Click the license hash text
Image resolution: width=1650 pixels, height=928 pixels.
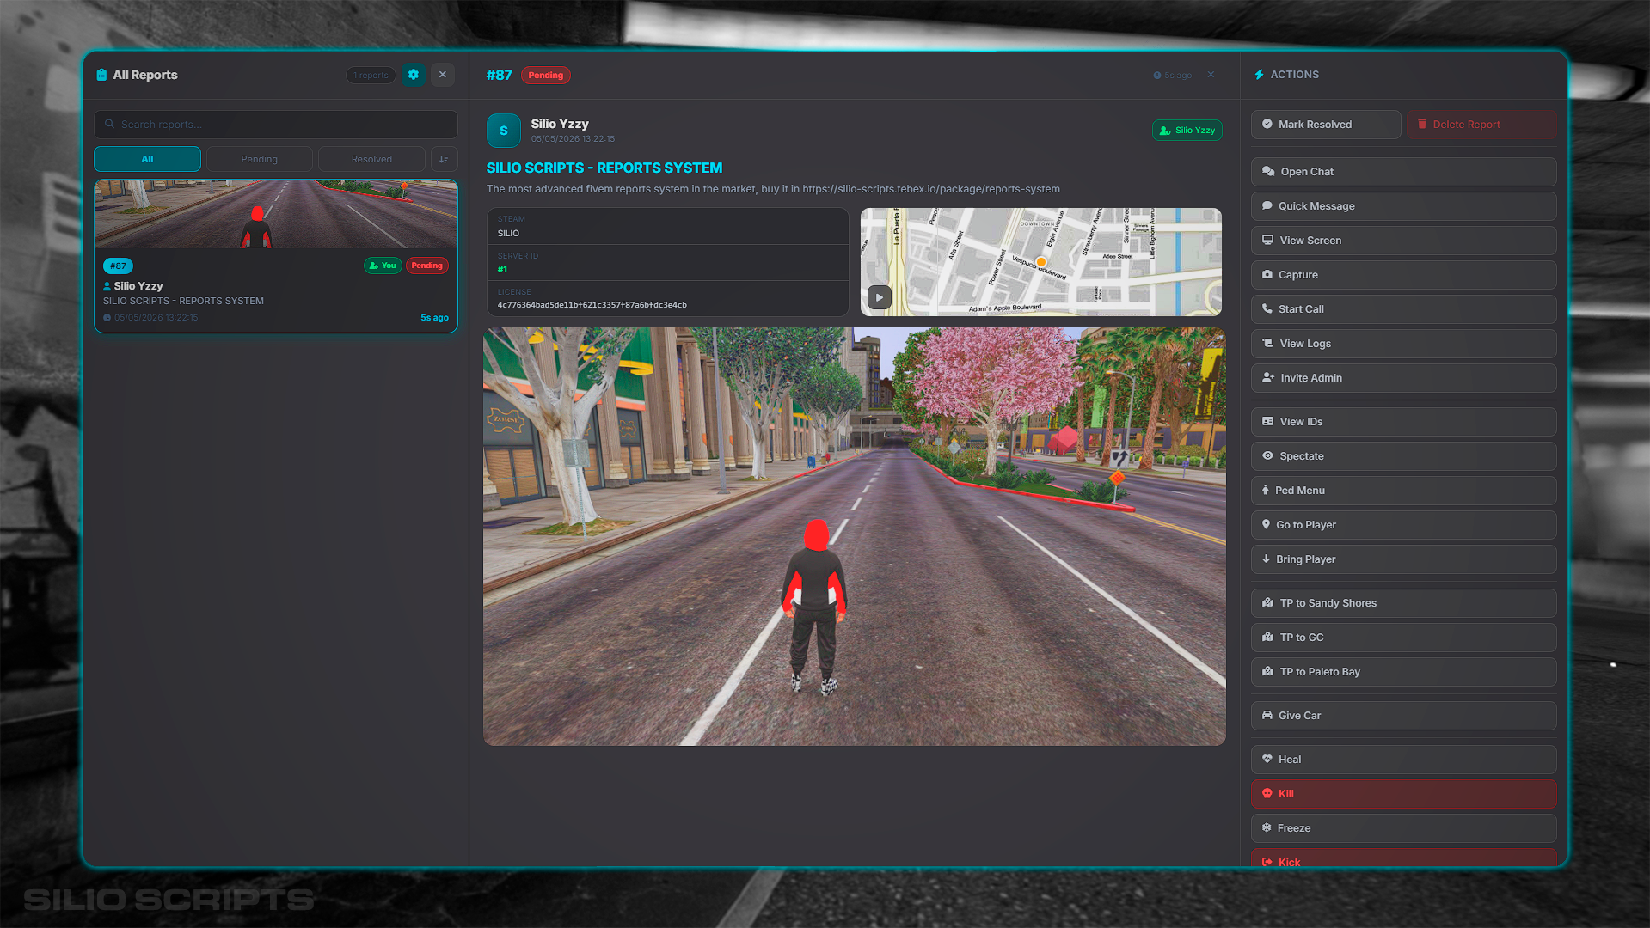coord(592,305)
